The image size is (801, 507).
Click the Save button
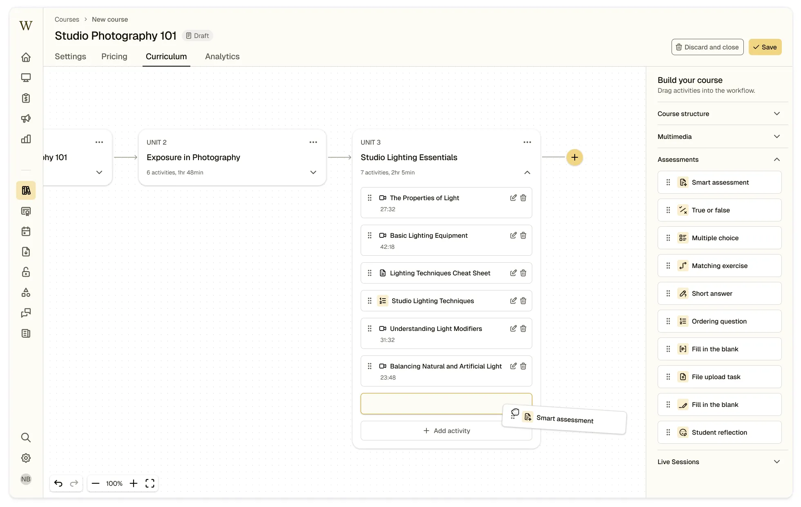765,47
